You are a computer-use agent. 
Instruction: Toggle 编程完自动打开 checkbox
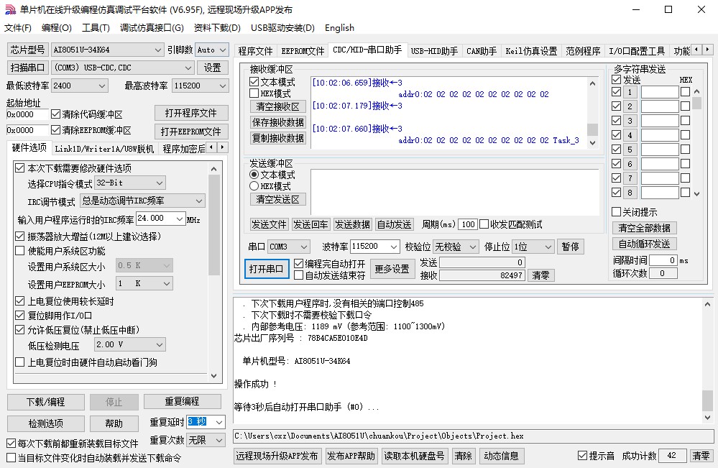click(x=298, y=264)
